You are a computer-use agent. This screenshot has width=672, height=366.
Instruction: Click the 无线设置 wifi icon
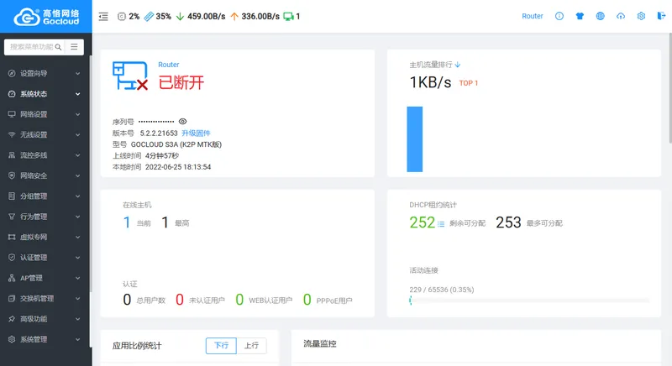point(12,134)
